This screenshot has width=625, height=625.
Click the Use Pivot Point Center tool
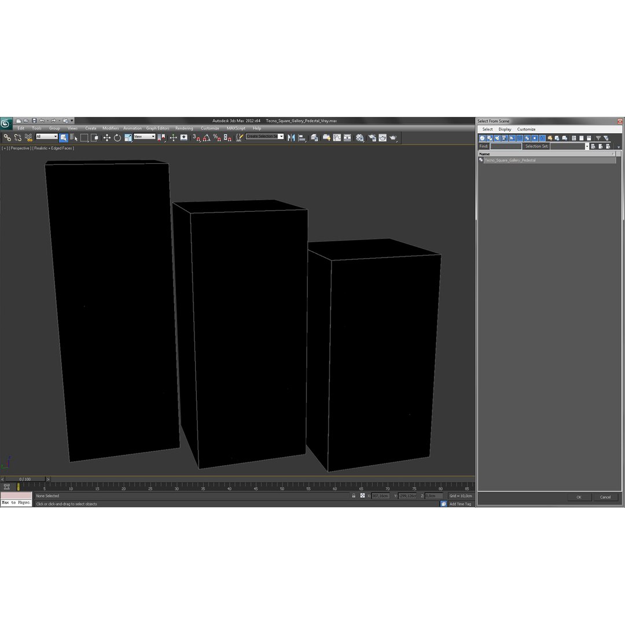point(161,138)
